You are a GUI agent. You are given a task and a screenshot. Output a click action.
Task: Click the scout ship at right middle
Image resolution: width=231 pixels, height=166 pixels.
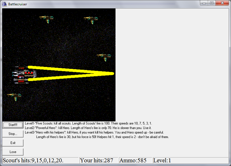tap(104, 57)
